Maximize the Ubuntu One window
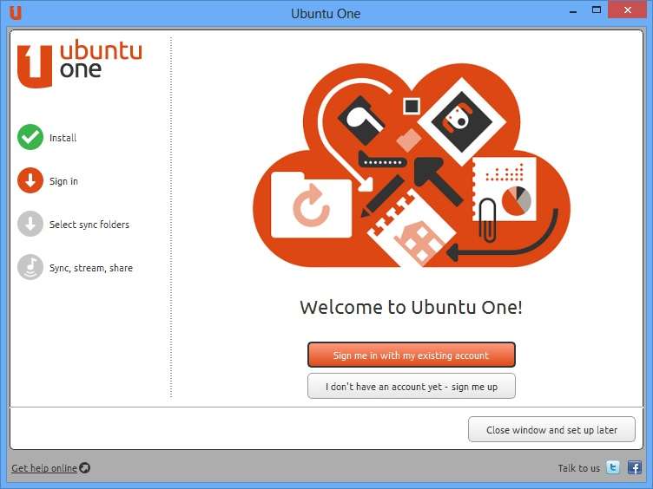The width and height of the screenshot is (653, 489). pyautogui.click(x=597, y=10)
